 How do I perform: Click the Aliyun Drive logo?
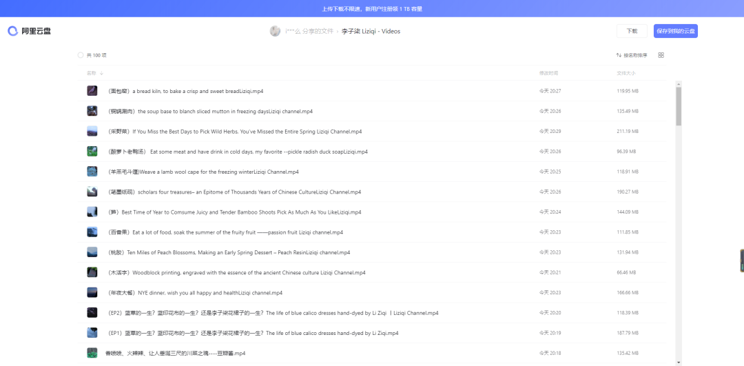(29, 31)
